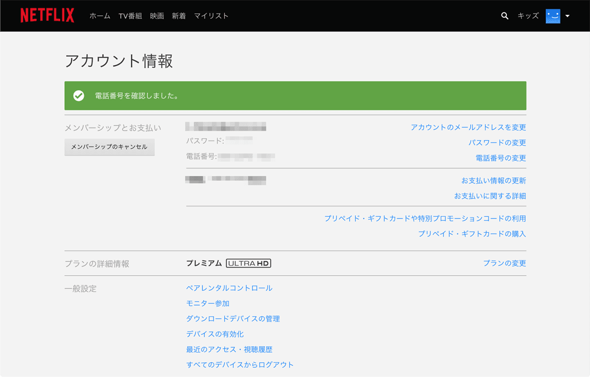This screenshot has height=377, width=590.
Task: Click the green checkmark confirmation icon
Action: click(78, 96)
